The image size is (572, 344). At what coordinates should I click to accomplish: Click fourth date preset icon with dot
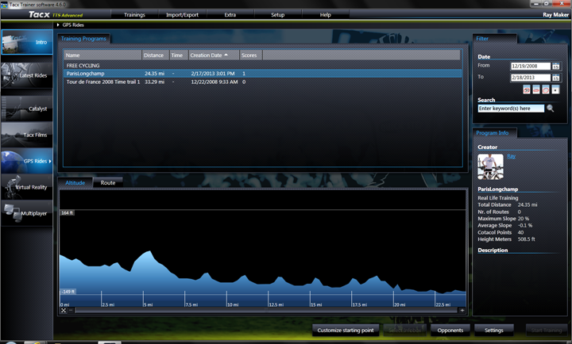[x=555, y=90]
